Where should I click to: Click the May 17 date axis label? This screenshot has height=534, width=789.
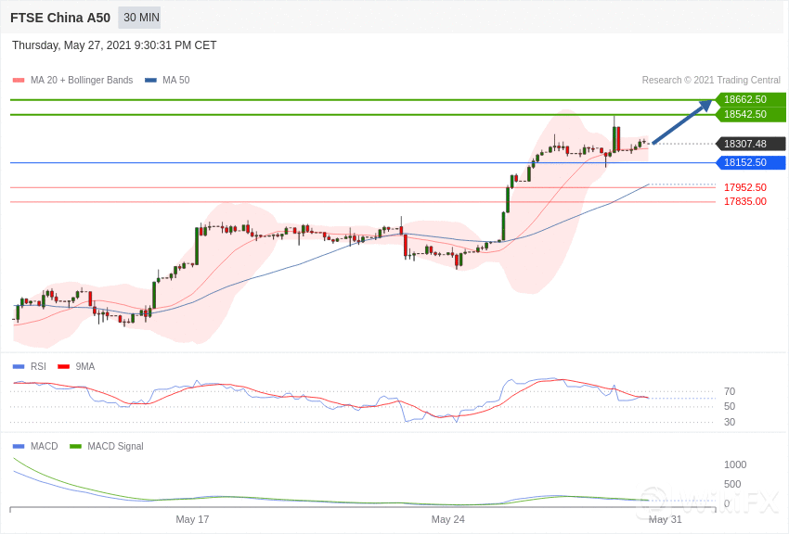coord(192,519)
